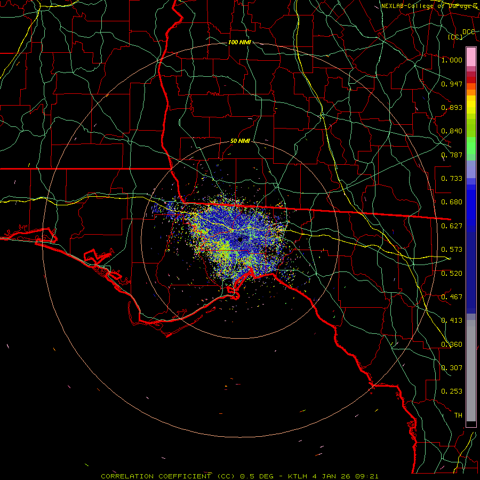This screenshot has width=480, height=480.
Task: Click the 0.840 legend value
Action: click(x=452, y=131)
